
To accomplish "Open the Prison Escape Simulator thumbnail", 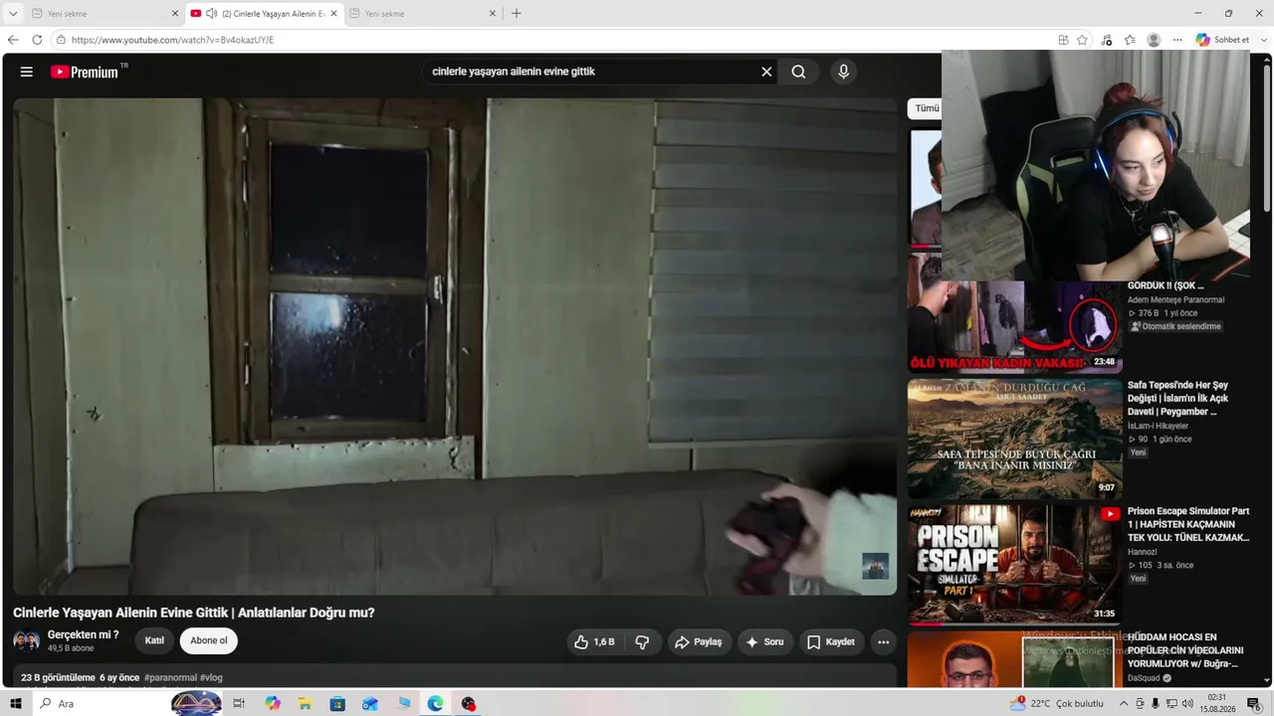I will (1015, 565).
